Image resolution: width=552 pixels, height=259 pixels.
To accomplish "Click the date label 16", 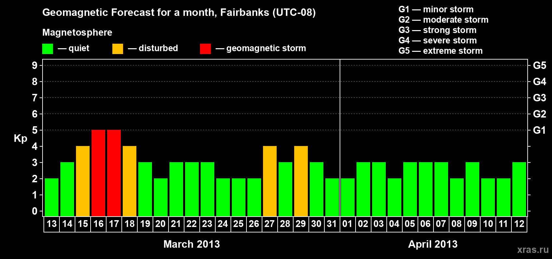I will point(98,224).
